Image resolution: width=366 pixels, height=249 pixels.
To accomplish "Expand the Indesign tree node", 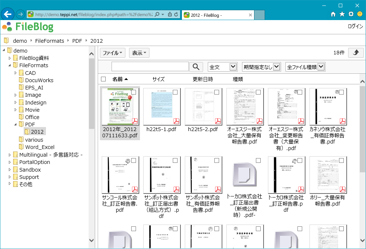I will [x=15, y=102].
